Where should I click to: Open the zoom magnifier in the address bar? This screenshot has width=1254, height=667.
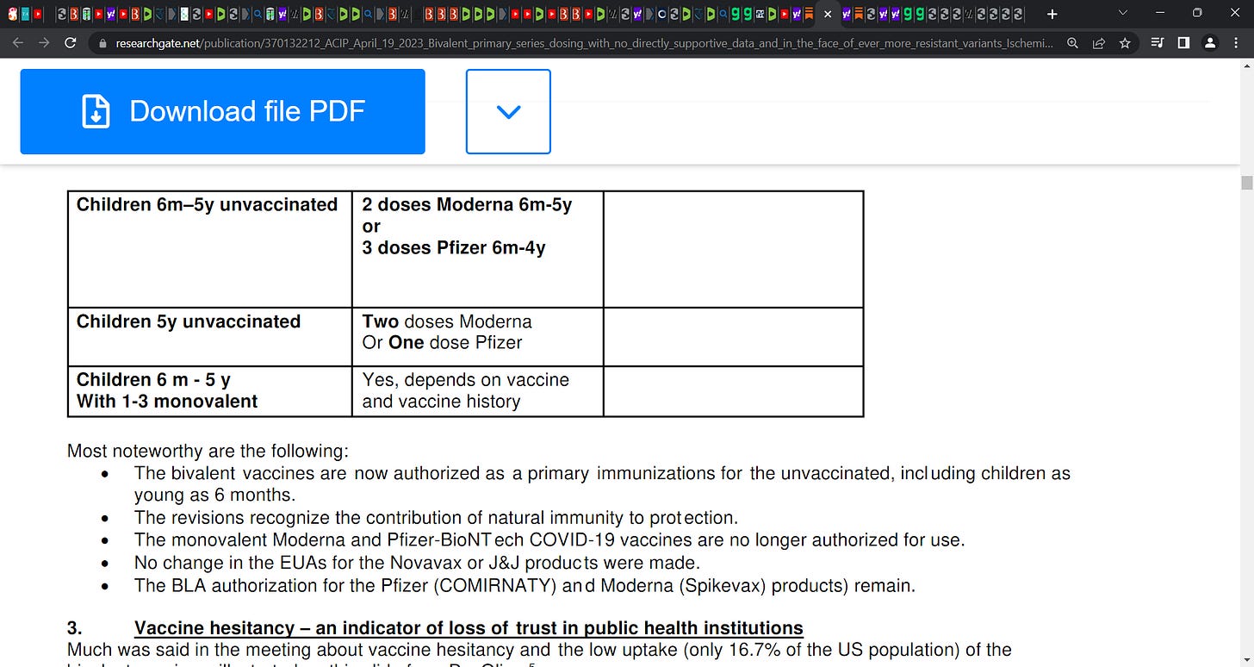[x=1072, y=43]
